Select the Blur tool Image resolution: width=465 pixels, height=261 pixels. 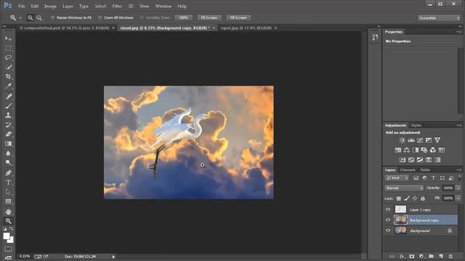[8, 153]
